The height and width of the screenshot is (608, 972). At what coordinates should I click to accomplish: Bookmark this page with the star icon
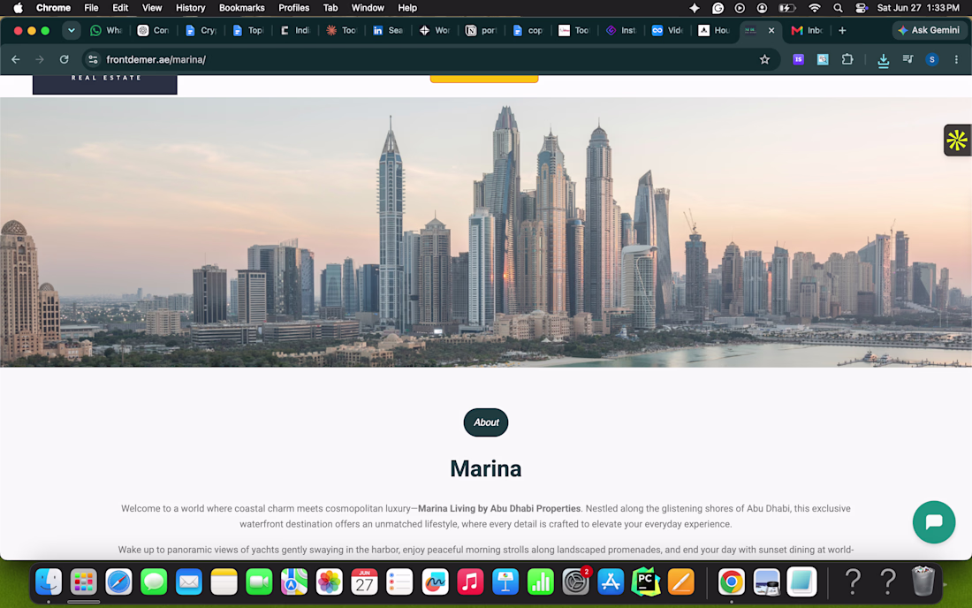pyautogui.click(x=764, y=59)
